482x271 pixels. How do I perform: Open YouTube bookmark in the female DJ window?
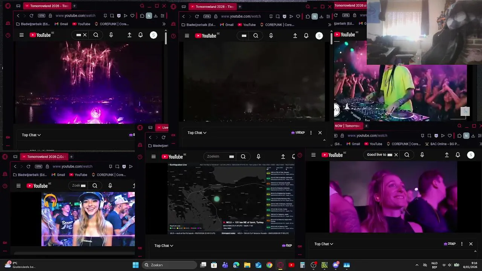(78, 175)
